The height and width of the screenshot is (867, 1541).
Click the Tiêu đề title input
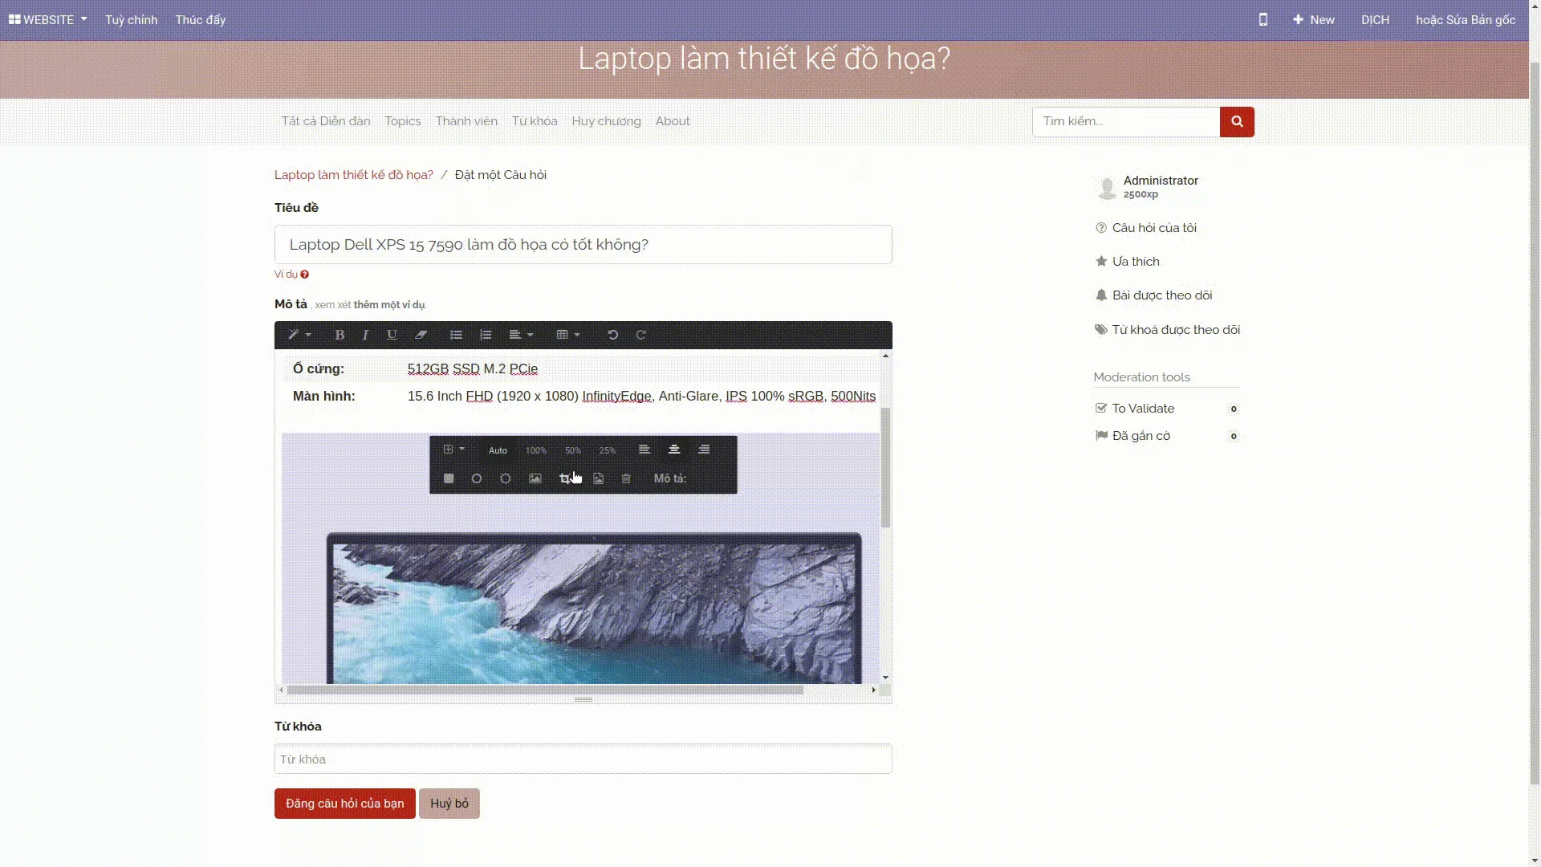[x=583, y=244]
